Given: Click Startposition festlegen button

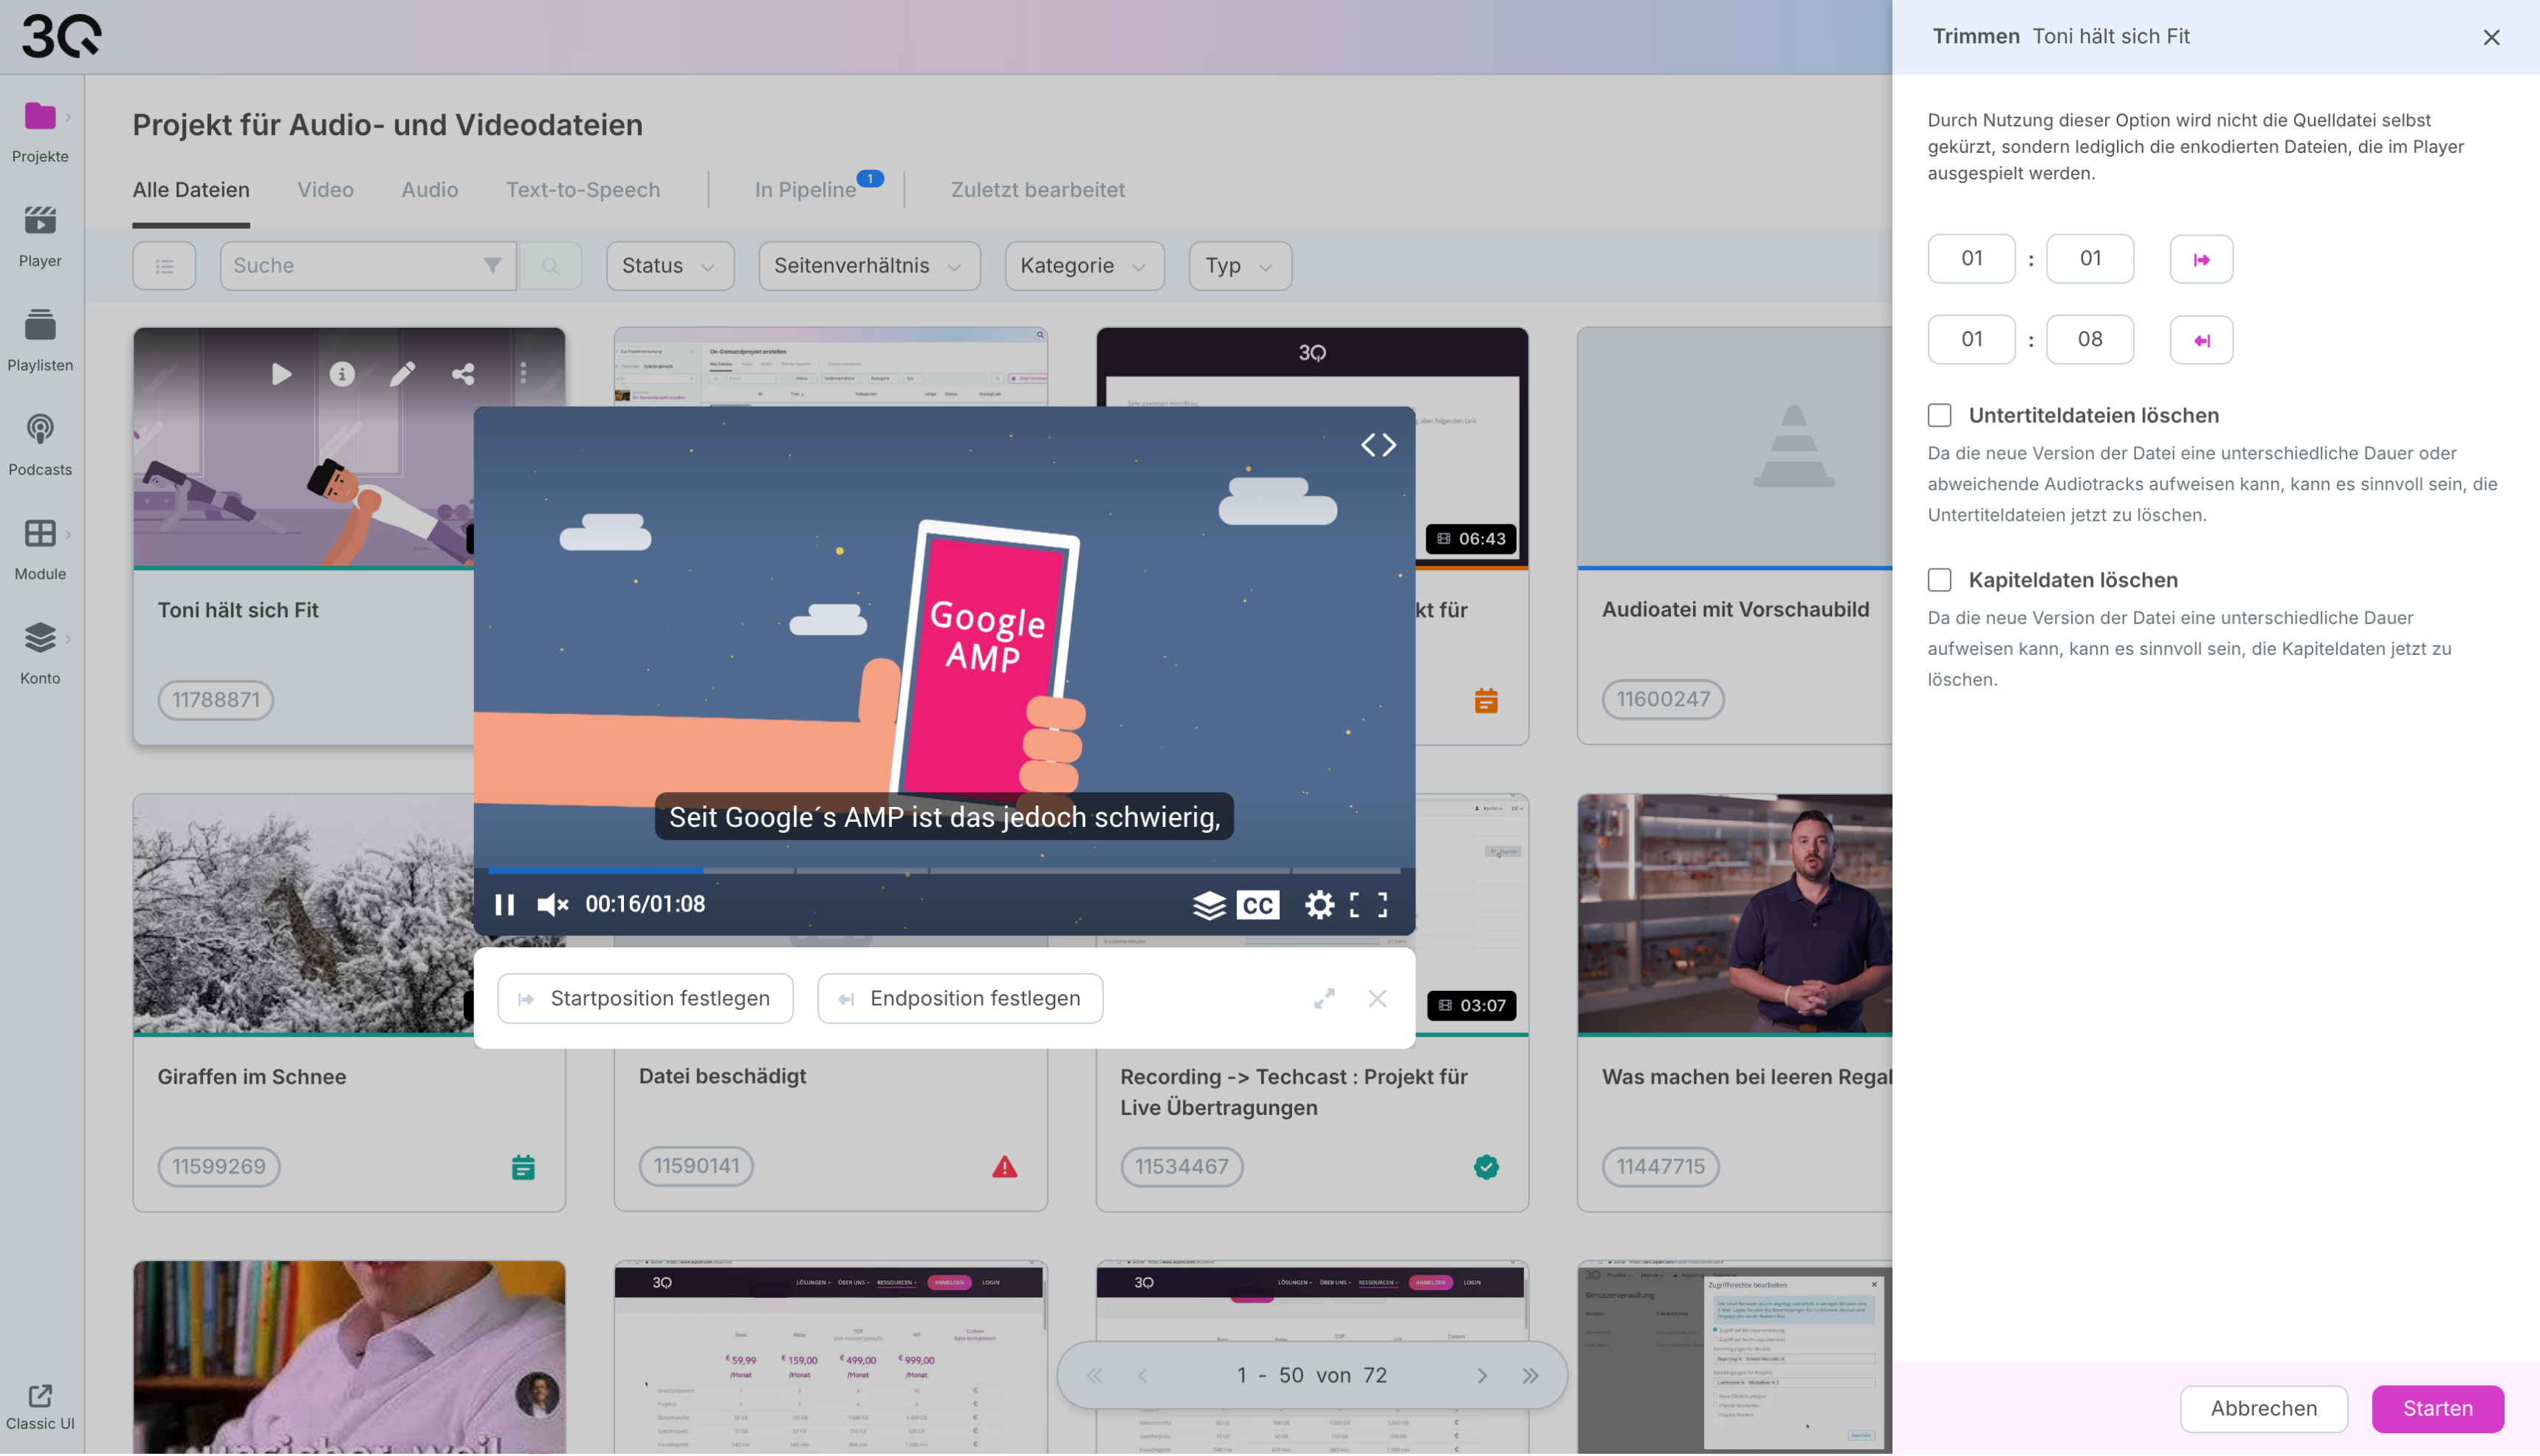Looking at the screenshot, I should point(645,998).
